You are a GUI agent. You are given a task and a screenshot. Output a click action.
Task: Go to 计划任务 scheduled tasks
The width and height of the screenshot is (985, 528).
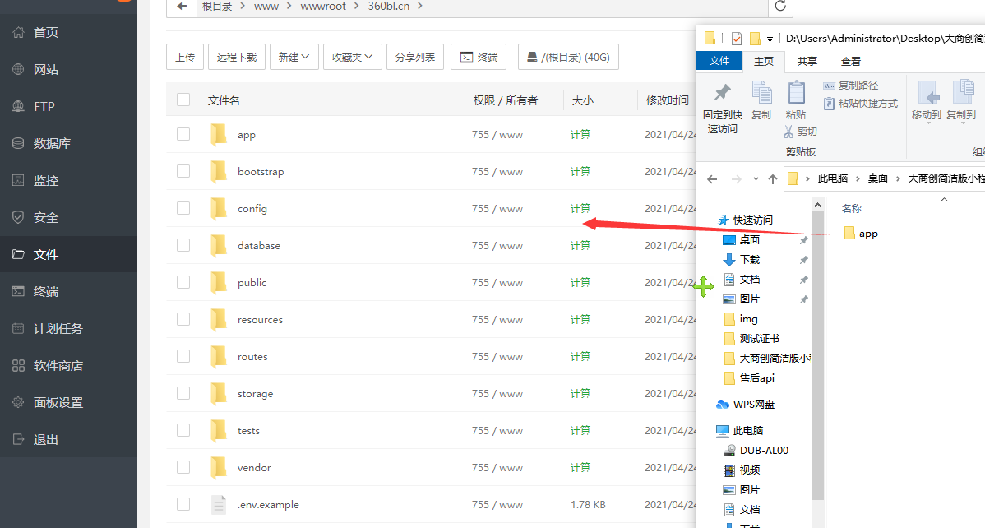coord(58,329)
